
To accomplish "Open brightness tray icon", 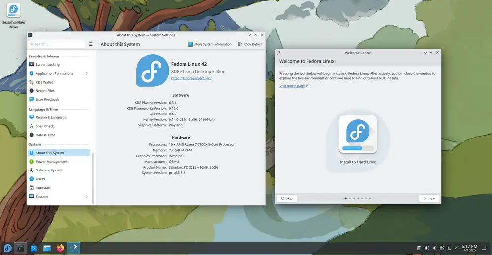I will 434,248.
